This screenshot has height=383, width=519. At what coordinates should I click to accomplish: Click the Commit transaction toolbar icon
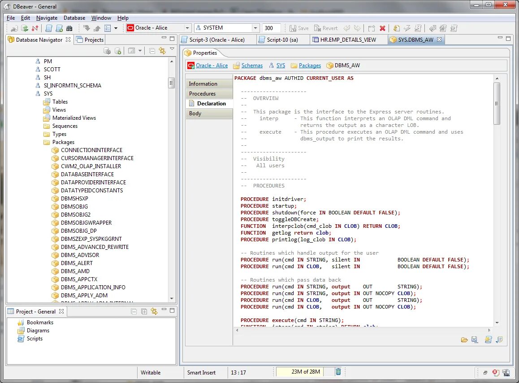(x=86, y=28)
